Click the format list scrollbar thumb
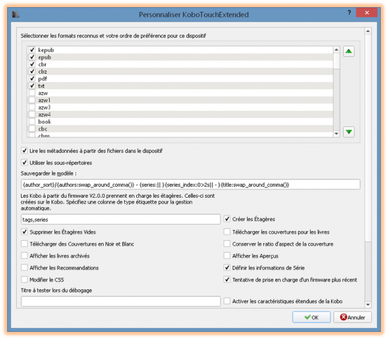 coord(336,61)
